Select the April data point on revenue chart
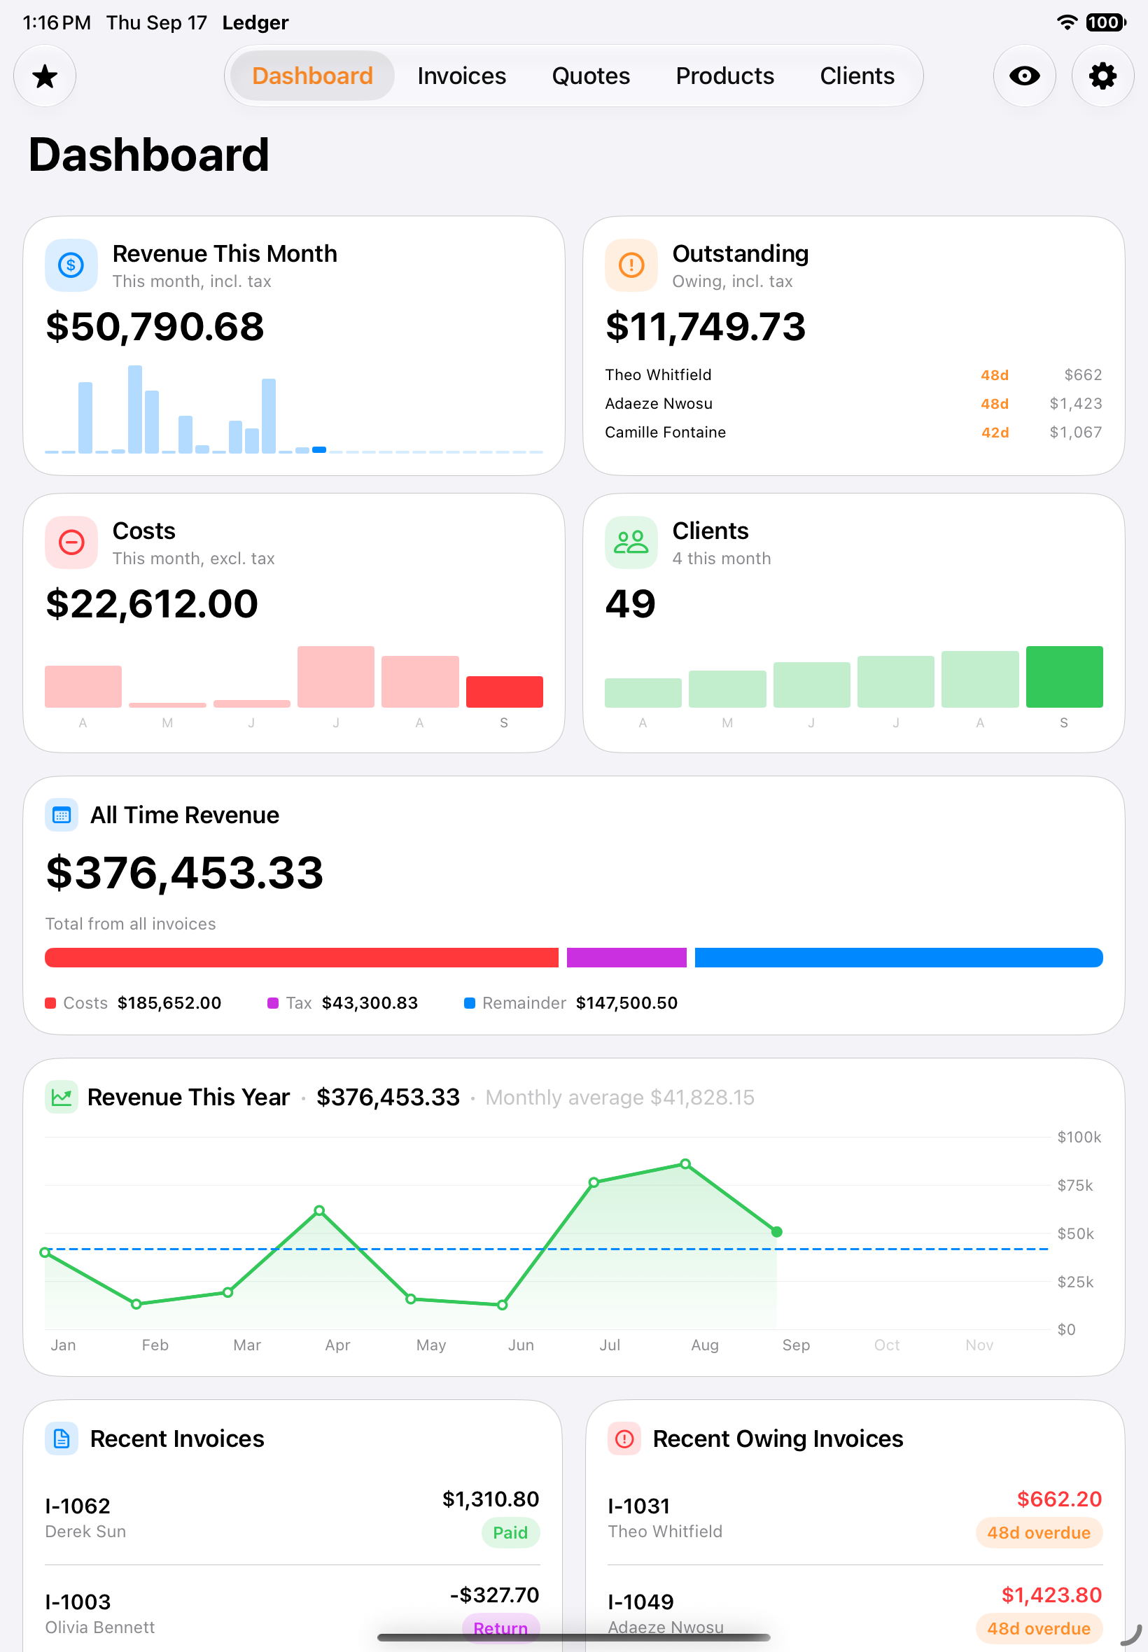1148x1652 pixels. [319, 1210]
